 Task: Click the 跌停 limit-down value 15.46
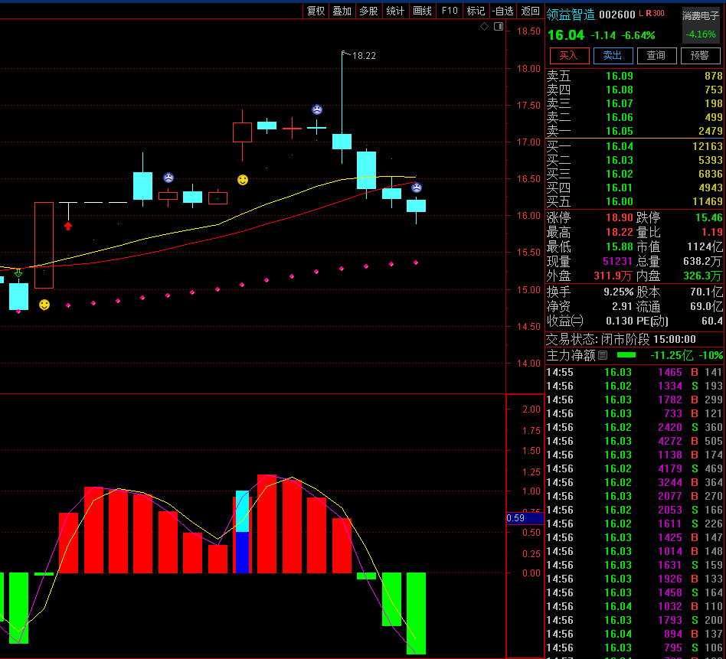coord(709,217)
